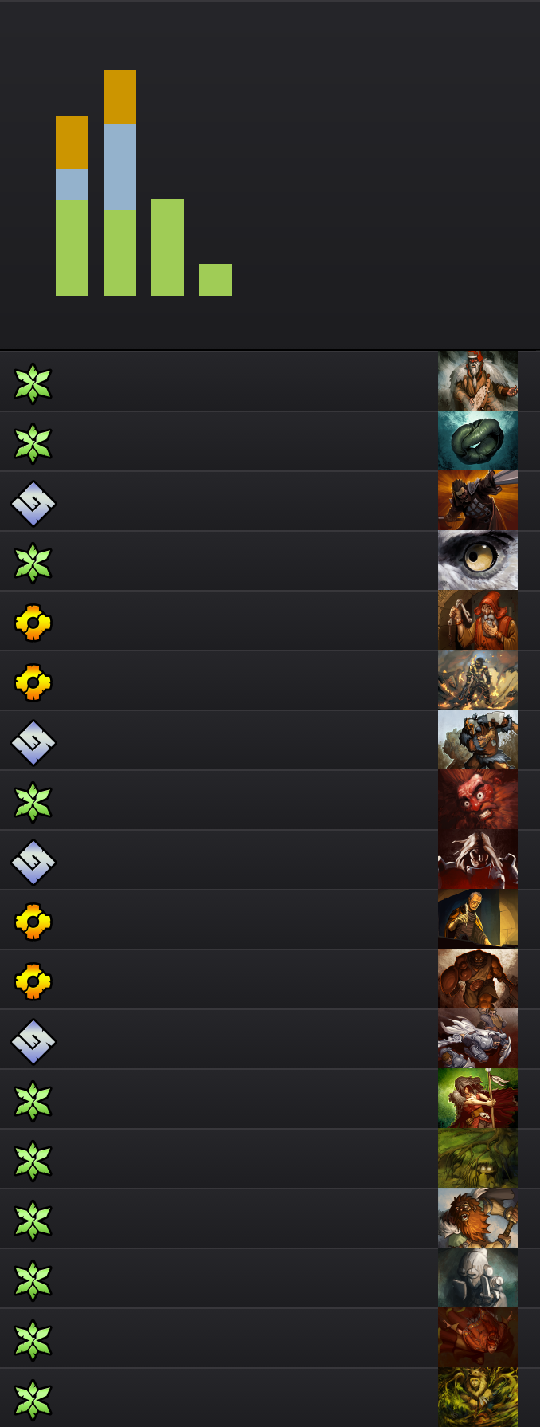540x1427 pixels.
Task: Click the Energy icon next to the hulking brown brute
Action: coord(33,981)
